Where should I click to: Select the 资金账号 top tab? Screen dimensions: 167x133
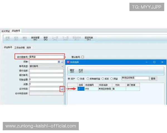click(16, 31)
